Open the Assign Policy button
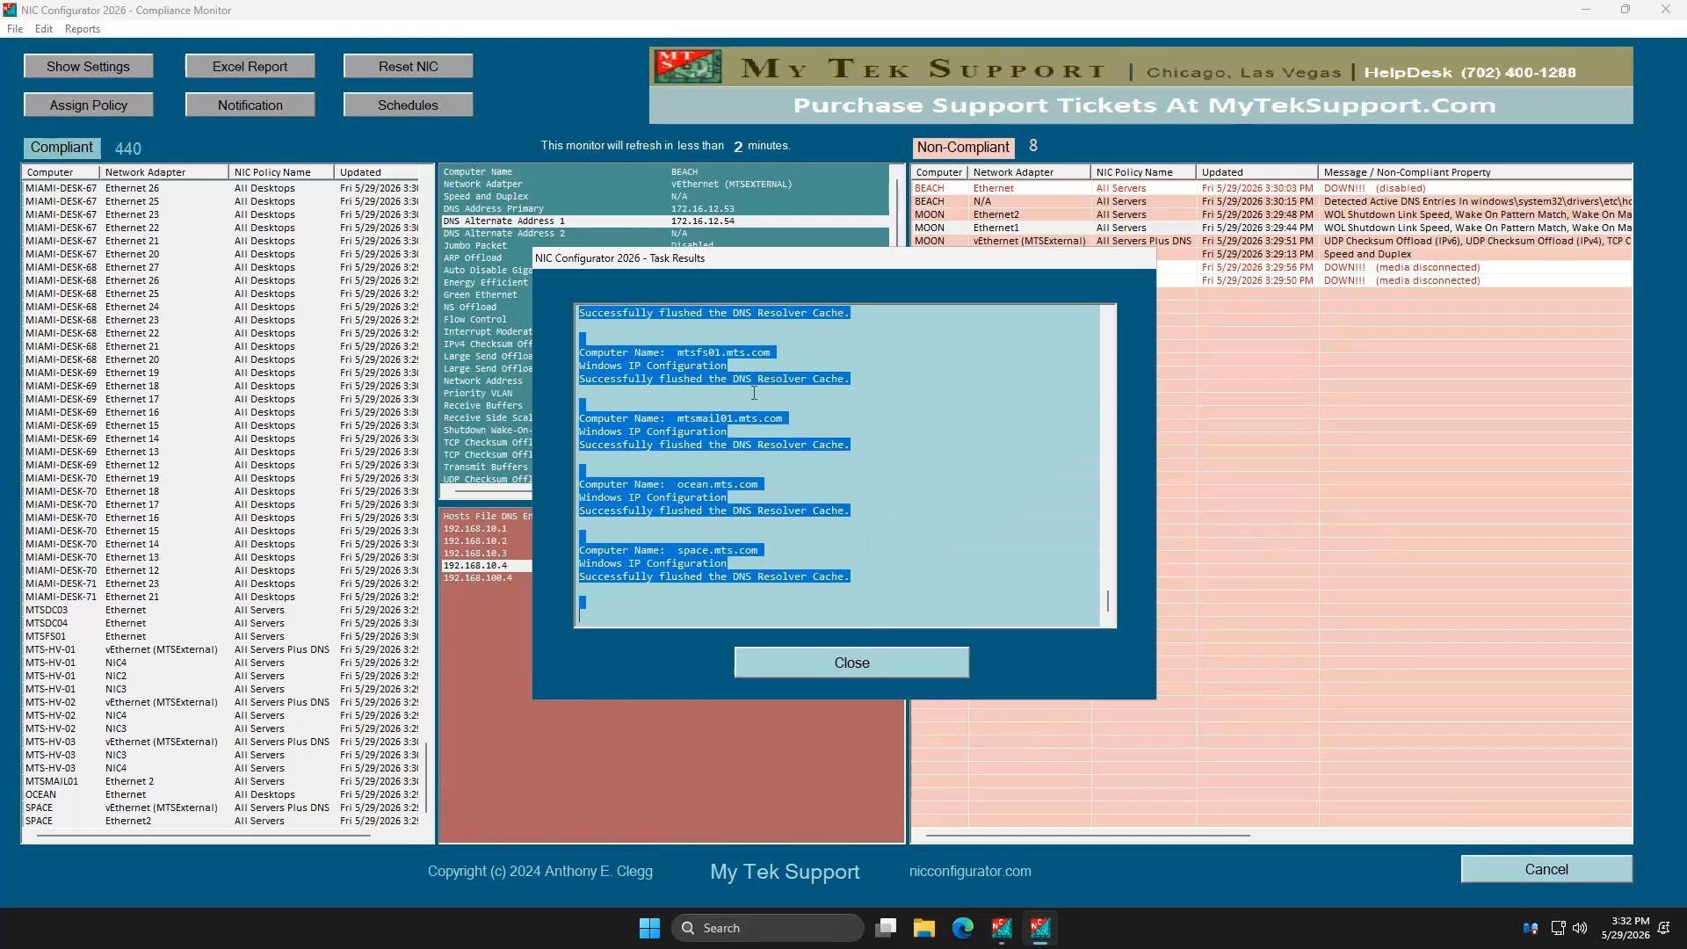Screen dimensions: 1687x949 pos(88,105)
